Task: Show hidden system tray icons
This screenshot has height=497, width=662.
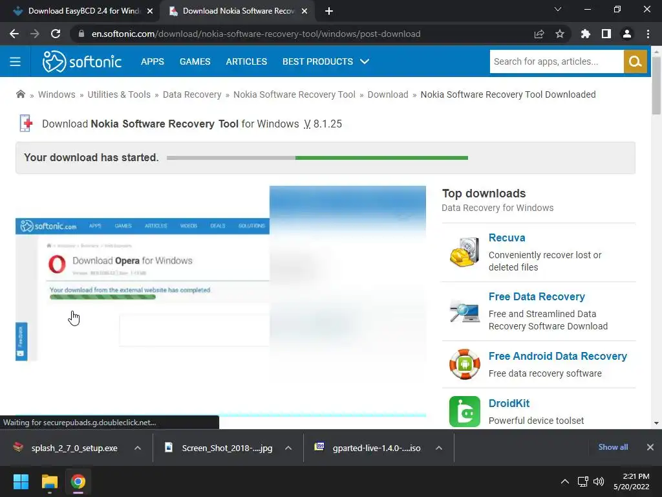Action: (564, 481)
